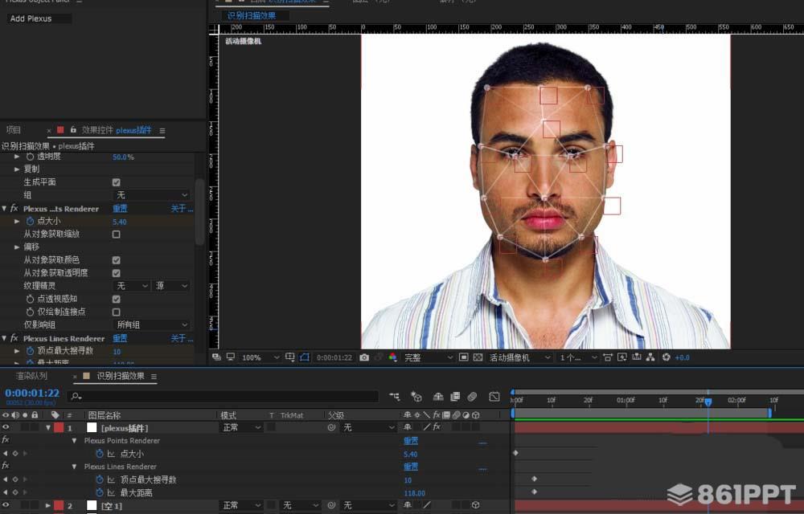Open the view layout dropdown 1个...
The width and height of the screenshot is (804, 514).
point(578,357)
